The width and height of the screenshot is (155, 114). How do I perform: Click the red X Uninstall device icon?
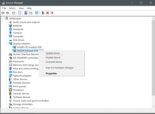tap(48, 13)
